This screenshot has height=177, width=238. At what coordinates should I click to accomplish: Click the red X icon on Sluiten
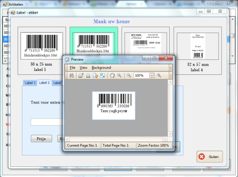pos(201,157)
